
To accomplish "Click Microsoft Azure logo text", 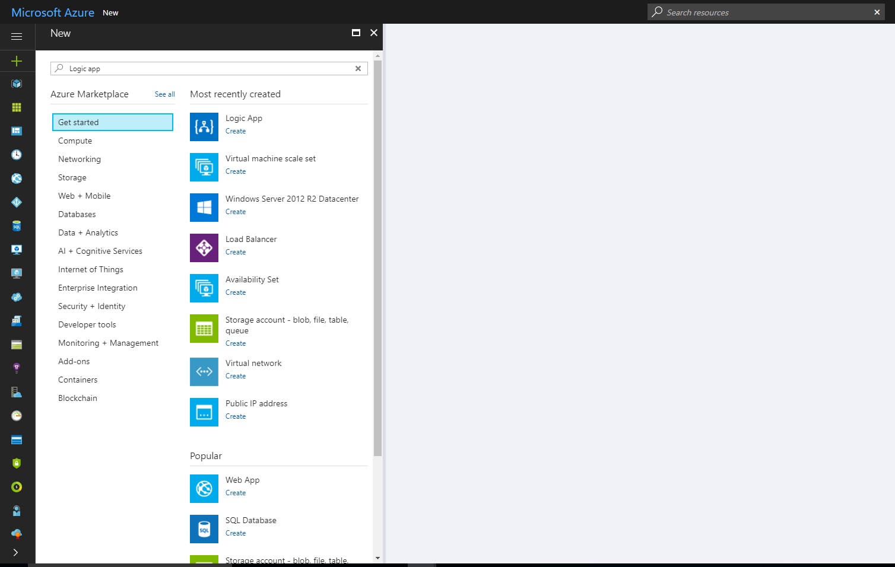I will point(53,12).
